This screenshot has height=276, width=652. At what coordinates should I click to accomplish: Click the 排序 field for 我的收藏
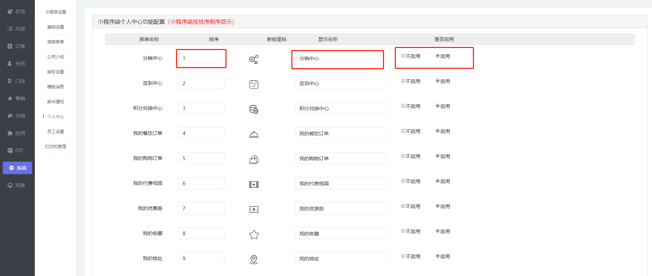(201, 233)
